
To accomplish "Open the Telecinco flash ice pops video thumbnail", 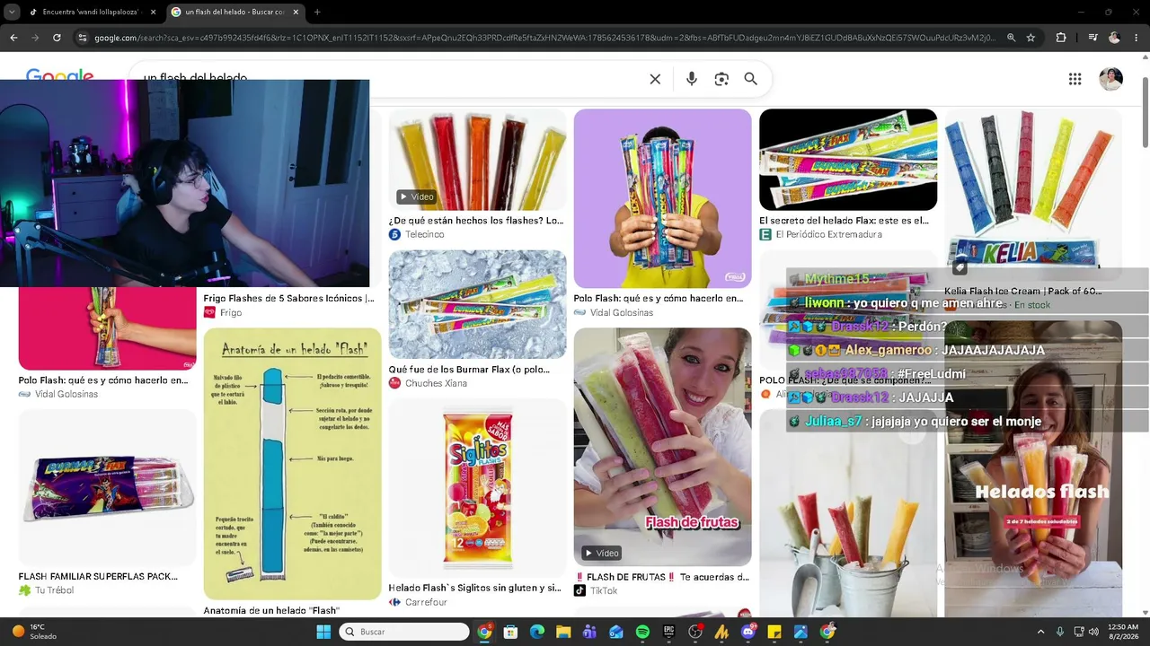I will (477, 160).
